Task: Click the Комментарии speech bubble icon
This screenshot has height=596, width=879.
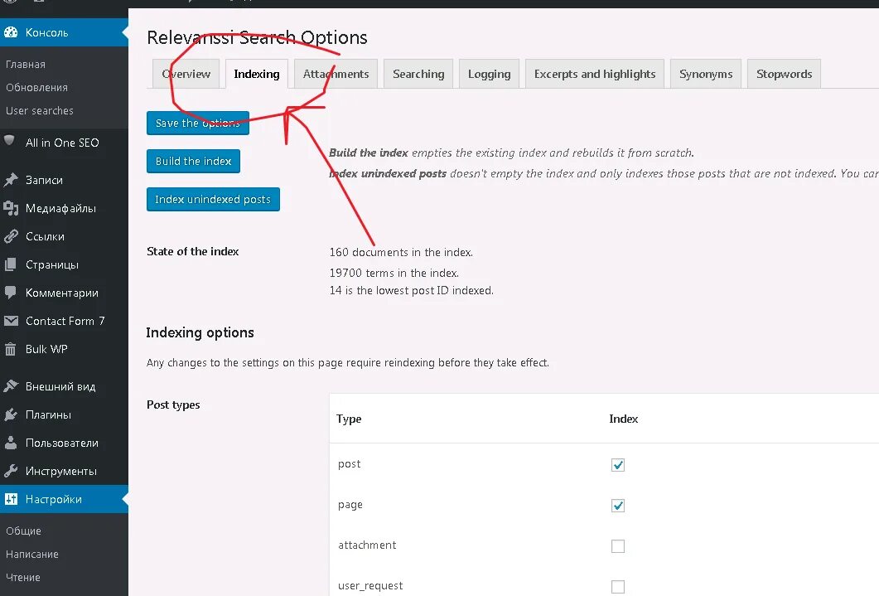Action: pyautogui.click(x=11, y=293)
